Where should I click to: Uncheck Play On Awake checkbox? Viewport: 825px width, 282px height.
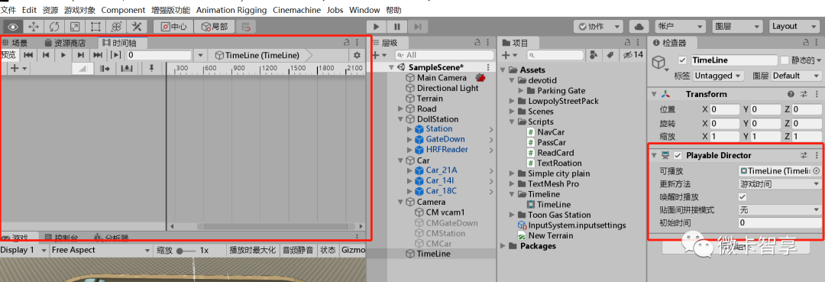pyautogui.click(x=742, y=196)
